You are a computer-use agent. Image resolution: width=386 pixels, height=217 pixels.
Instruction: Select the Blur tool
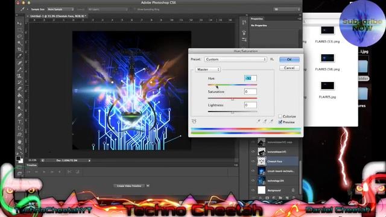coord(19,102)
